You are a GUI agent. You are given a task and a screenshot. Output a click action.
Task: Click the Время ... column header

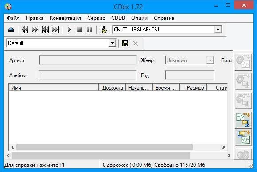[x=166, y=88]
